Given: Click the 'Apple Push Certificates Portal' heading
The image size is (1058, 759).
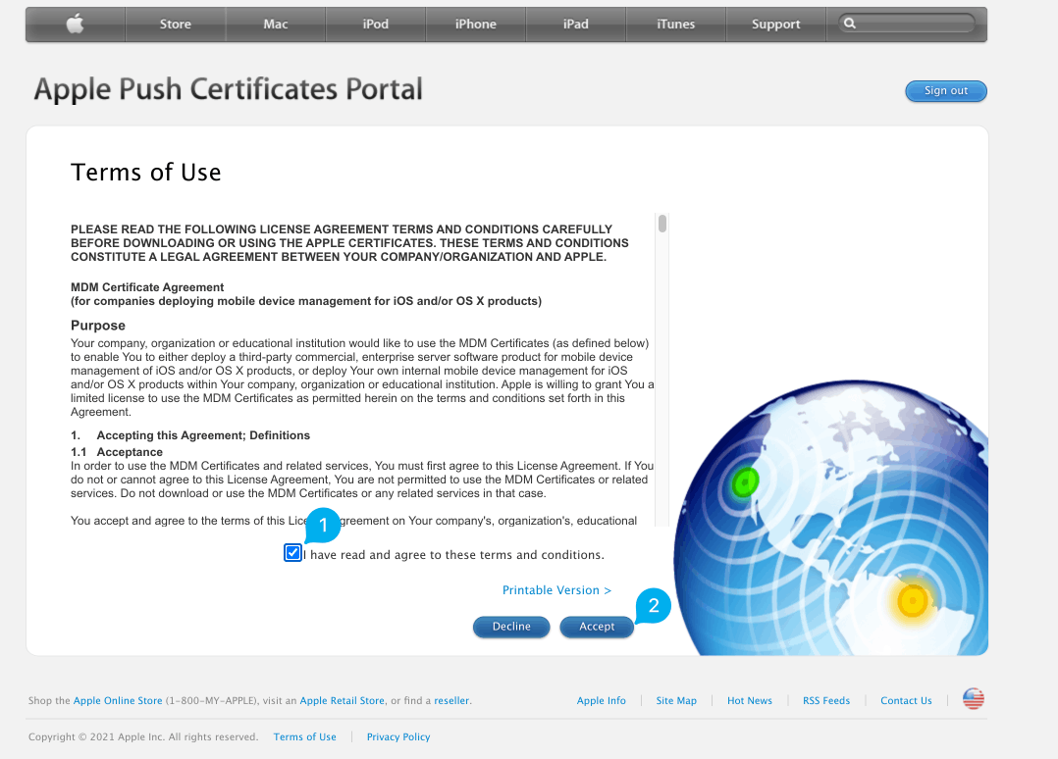Looking at the screenshot, I should tap(228, 89).
